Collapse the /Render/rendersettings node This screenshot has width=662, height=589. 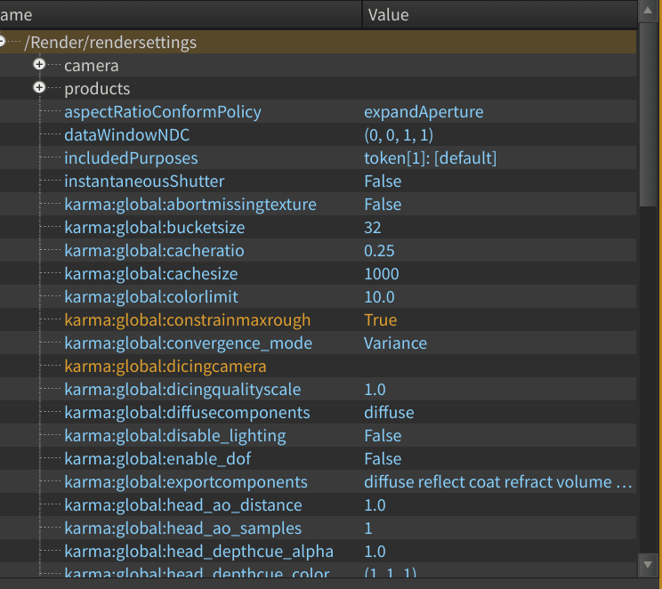point(2,42)
